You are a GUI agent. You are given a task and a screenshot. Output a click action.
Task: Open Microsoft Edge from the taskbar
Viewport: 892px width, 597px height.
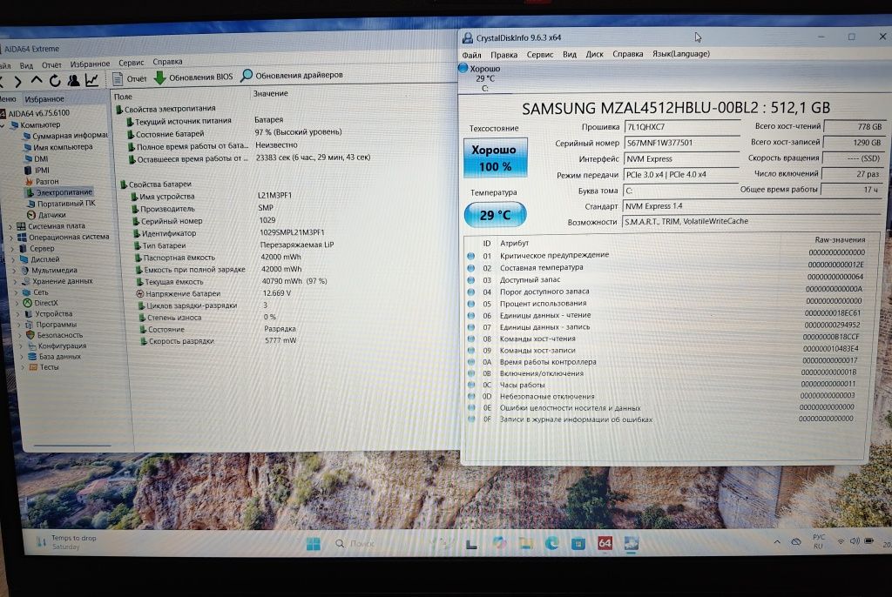(551, 544)
